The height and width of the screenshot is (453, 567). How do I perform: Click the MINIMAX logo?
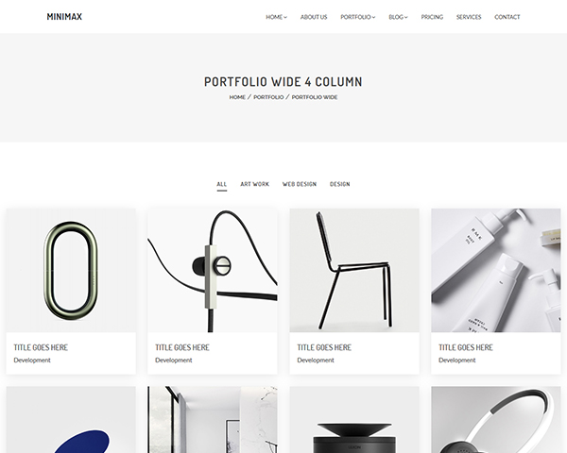64,17
